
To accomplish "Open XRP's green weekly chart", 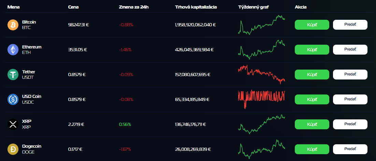I will (261, 124).
